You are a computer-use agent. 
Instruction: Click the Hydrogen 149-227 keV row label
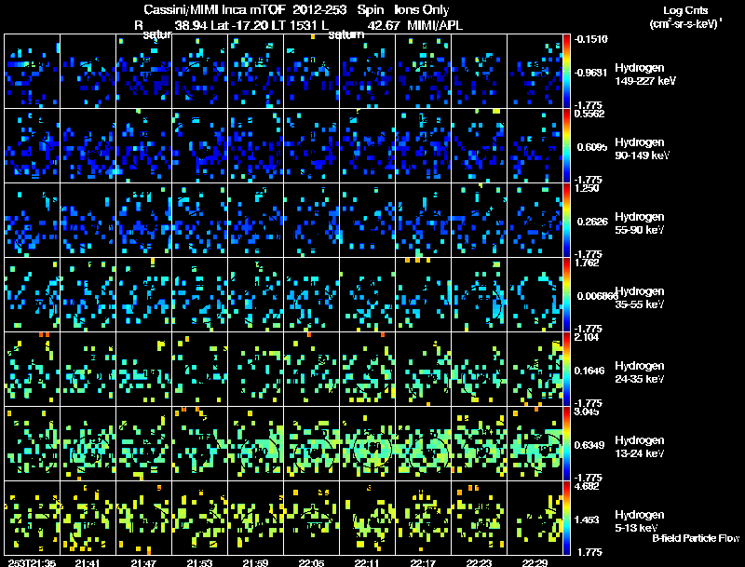[644, 74]
